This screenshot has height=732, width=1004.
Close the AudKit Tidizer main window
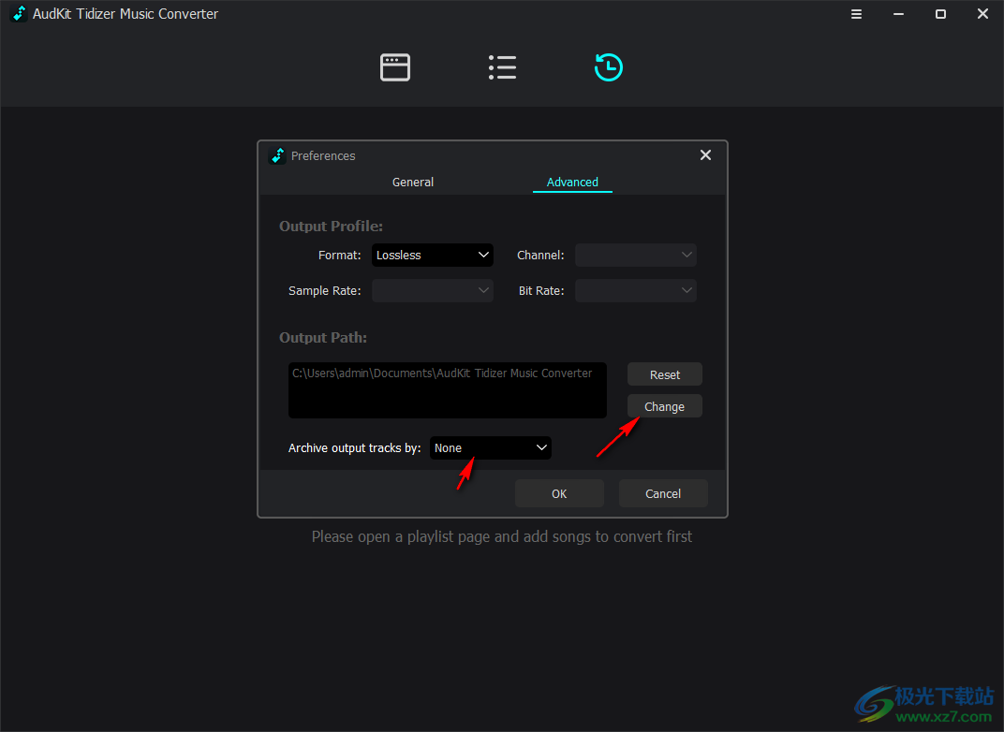pos(982,14)
